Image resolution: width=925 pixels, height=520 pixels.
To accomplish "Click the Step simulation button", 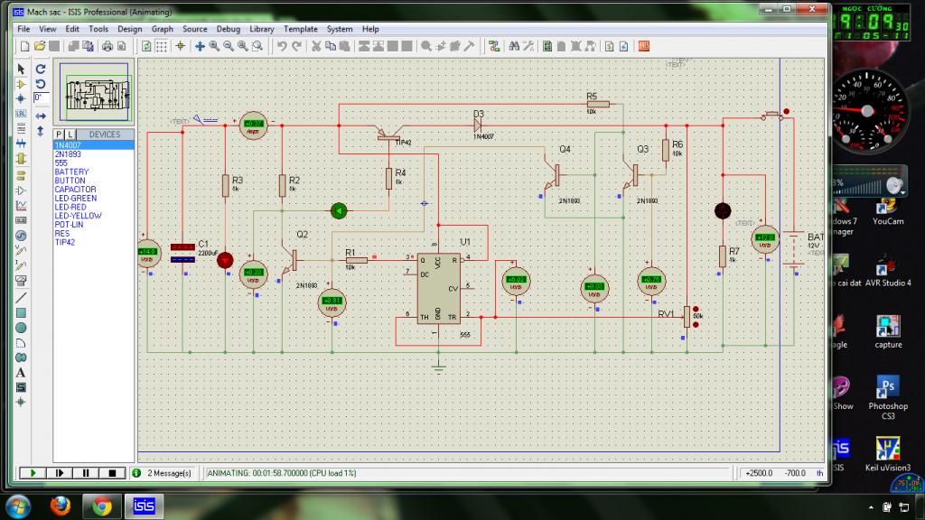I will (60, 473).
